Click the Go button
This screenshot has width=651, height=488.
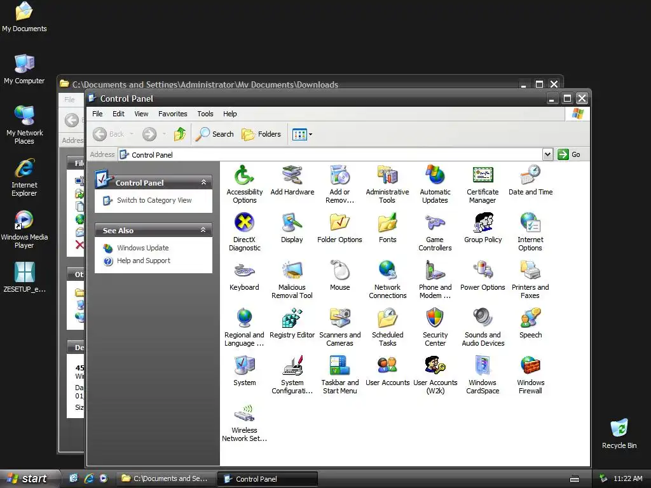pos(570,154)
